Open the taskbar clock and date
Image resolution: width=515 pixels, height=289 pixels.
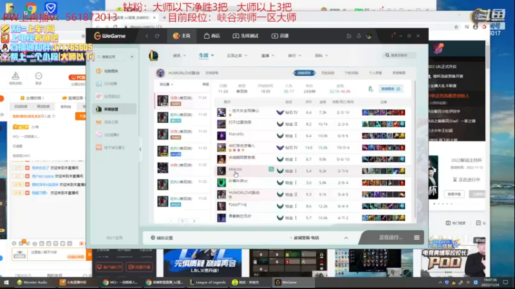490,283
